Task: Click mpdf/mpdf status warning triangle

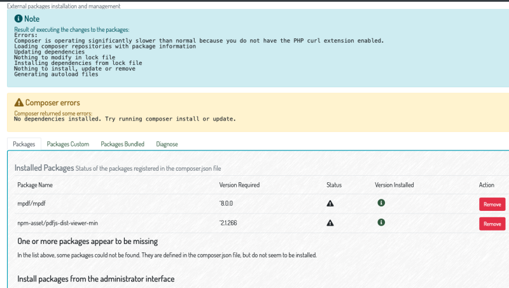Action: (330, 203)
